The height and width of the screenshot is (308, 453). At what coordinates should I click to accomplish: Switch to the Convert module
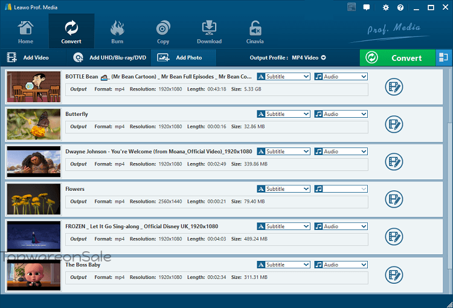point(71,32)
